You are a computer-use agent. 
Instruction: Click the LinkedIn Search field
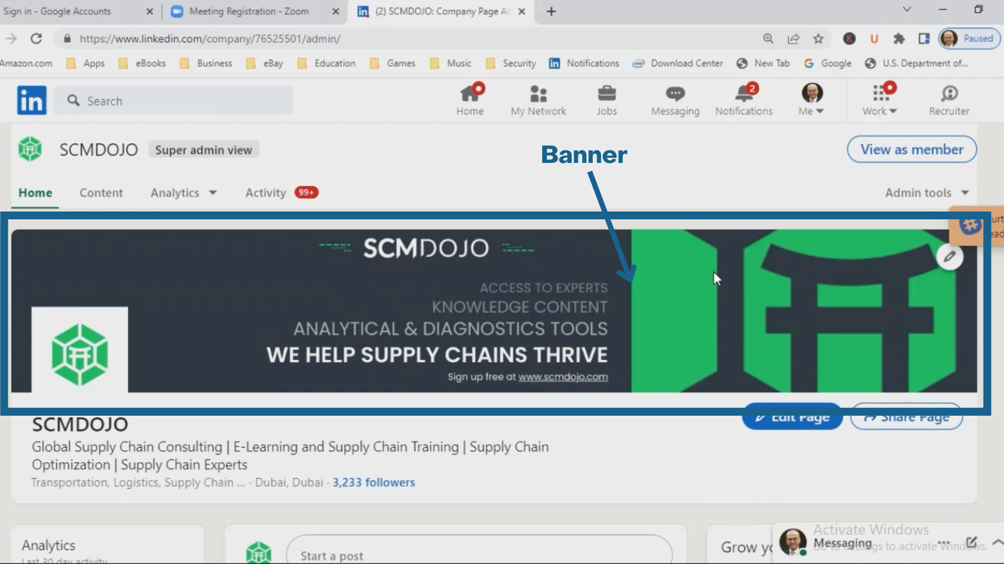coord(174,101)
